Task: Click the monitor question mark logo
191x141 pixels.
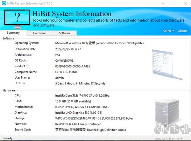Action: click(17, 19)
